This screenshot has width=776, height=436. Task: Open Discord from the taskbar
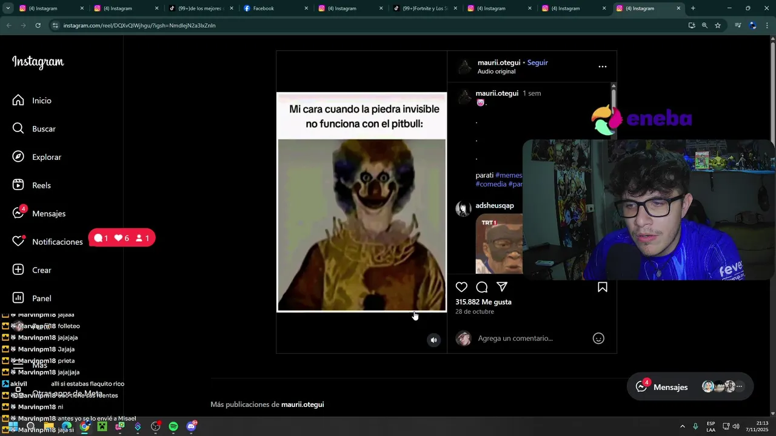point(192,426)
